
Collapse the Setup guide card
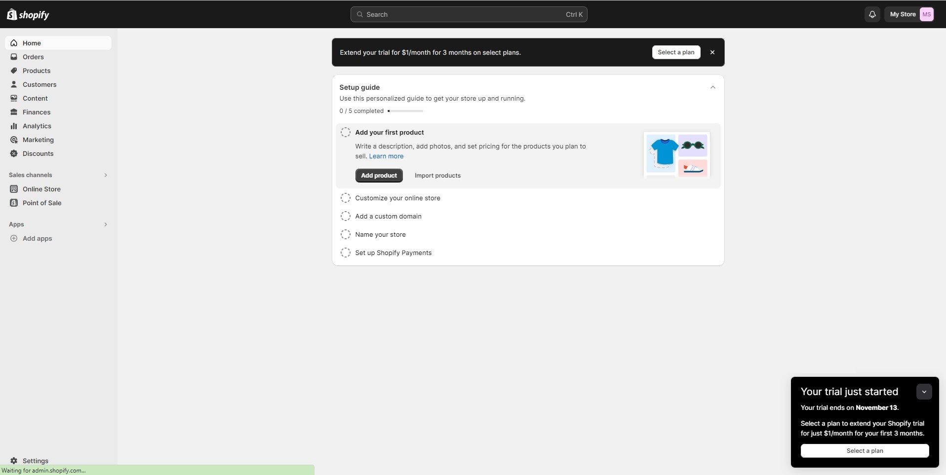click(x=712, y=87)
